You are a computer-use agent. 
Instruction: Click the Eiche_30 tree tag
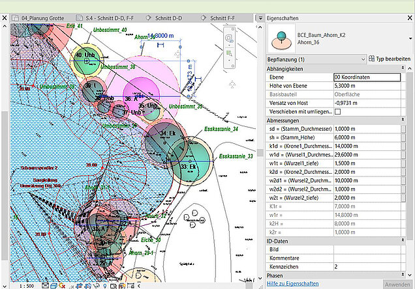coord(151,240)
